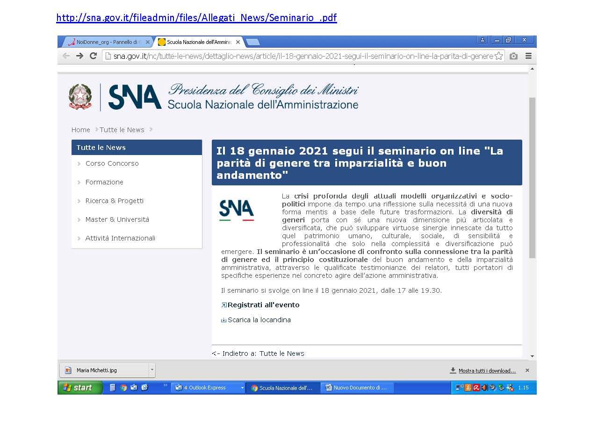Click the fourth Quick Launch icon
Image resolution: width=591 pixels, height=431 pixels.
click(x=144, y=388)
